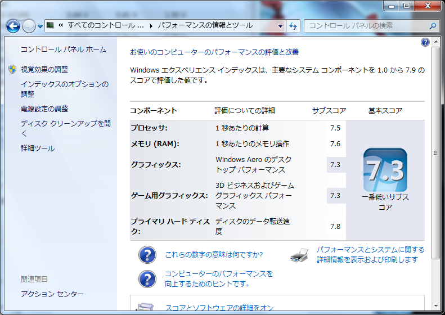The height and width of the screenshot is (315, 445).
Task: Open 詳細ツール link in sidebar
Action: click(x=38, y=148)
